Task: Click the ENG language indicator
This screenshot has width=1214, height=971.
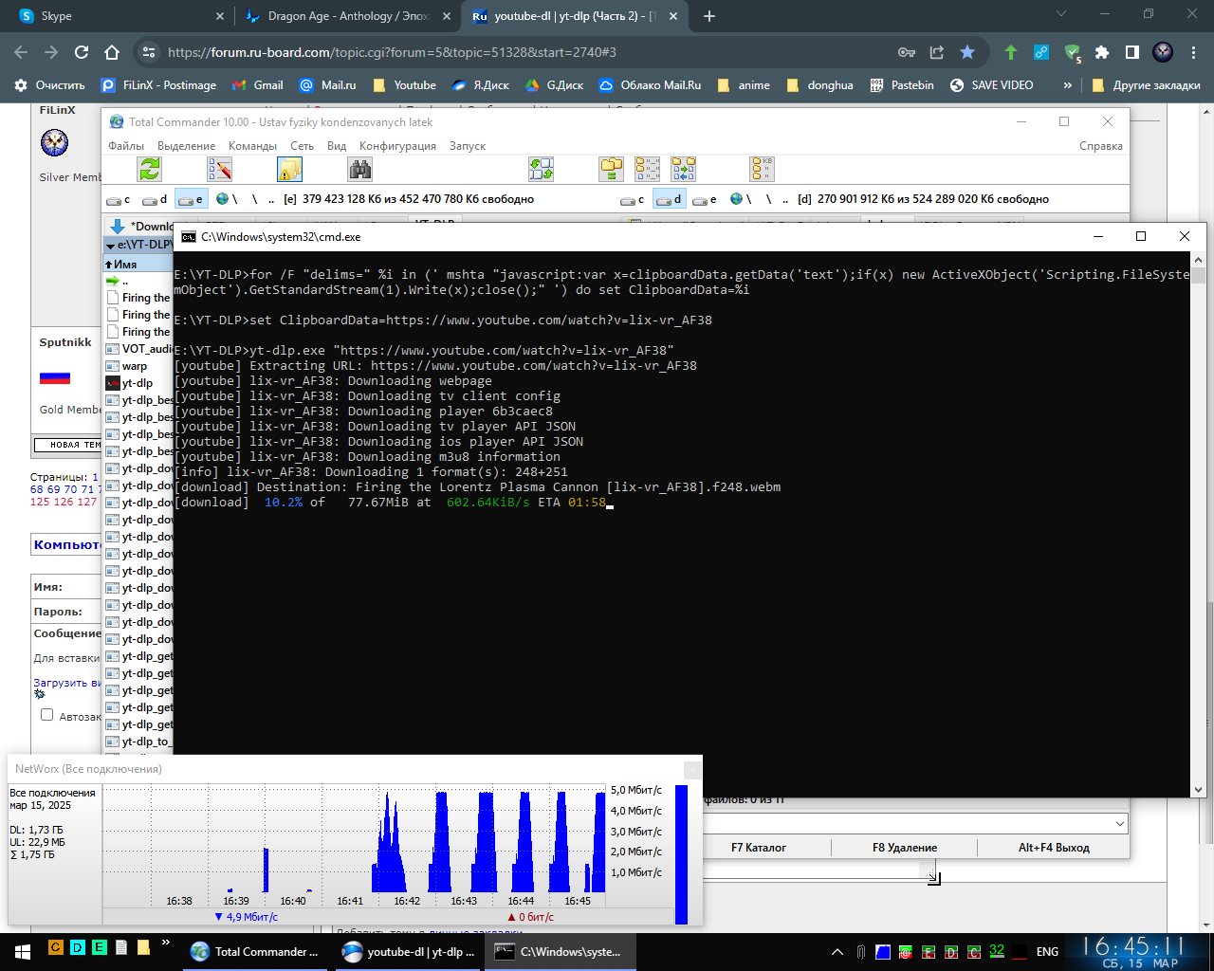Action: tap(1047, 951)
